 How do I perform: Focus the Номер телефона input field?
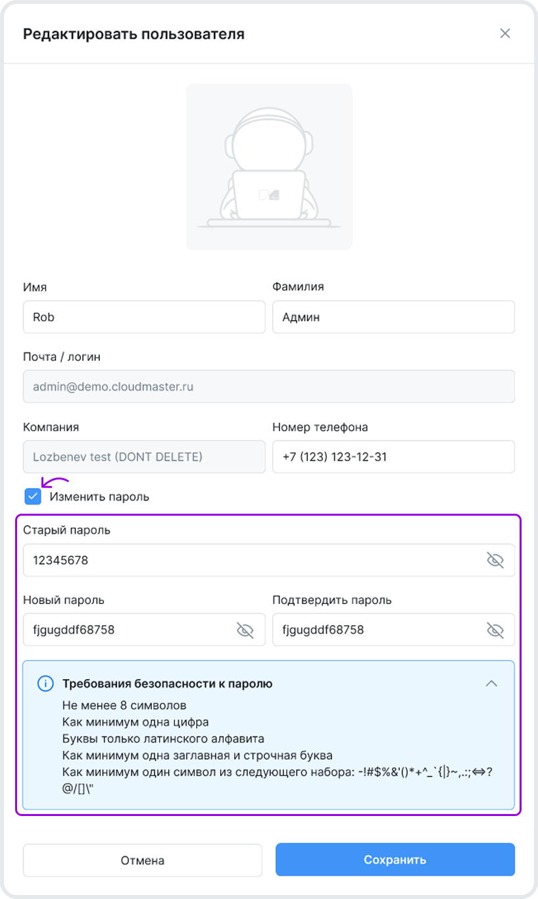pos(393,456)
